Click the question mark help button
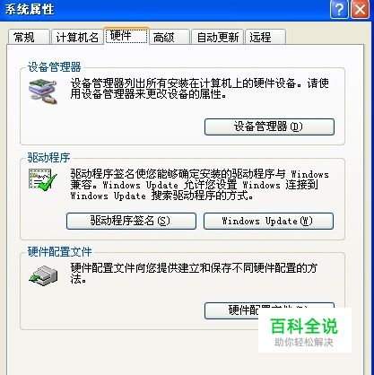 [339, 9]
